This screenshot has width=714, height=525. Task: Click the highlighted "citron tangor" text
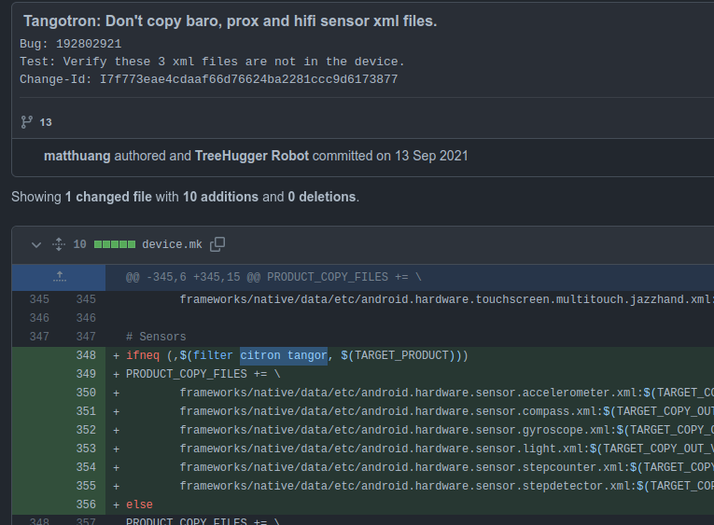click(x=283, y=355)
